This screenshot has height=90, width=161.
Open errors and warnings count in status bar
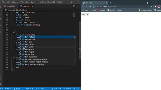[17, 89]
